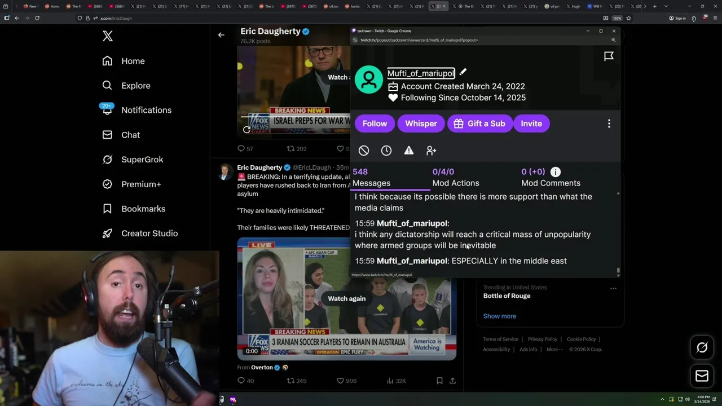722x406 pixels.
Task: Click site info icon in Twitch popout address bar
Action: tap(355, 40)
